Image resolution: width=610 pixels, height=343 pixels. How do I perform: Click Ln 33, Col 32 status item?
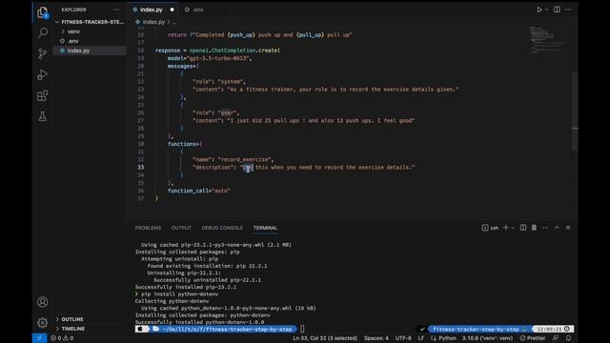pos(325,338)
